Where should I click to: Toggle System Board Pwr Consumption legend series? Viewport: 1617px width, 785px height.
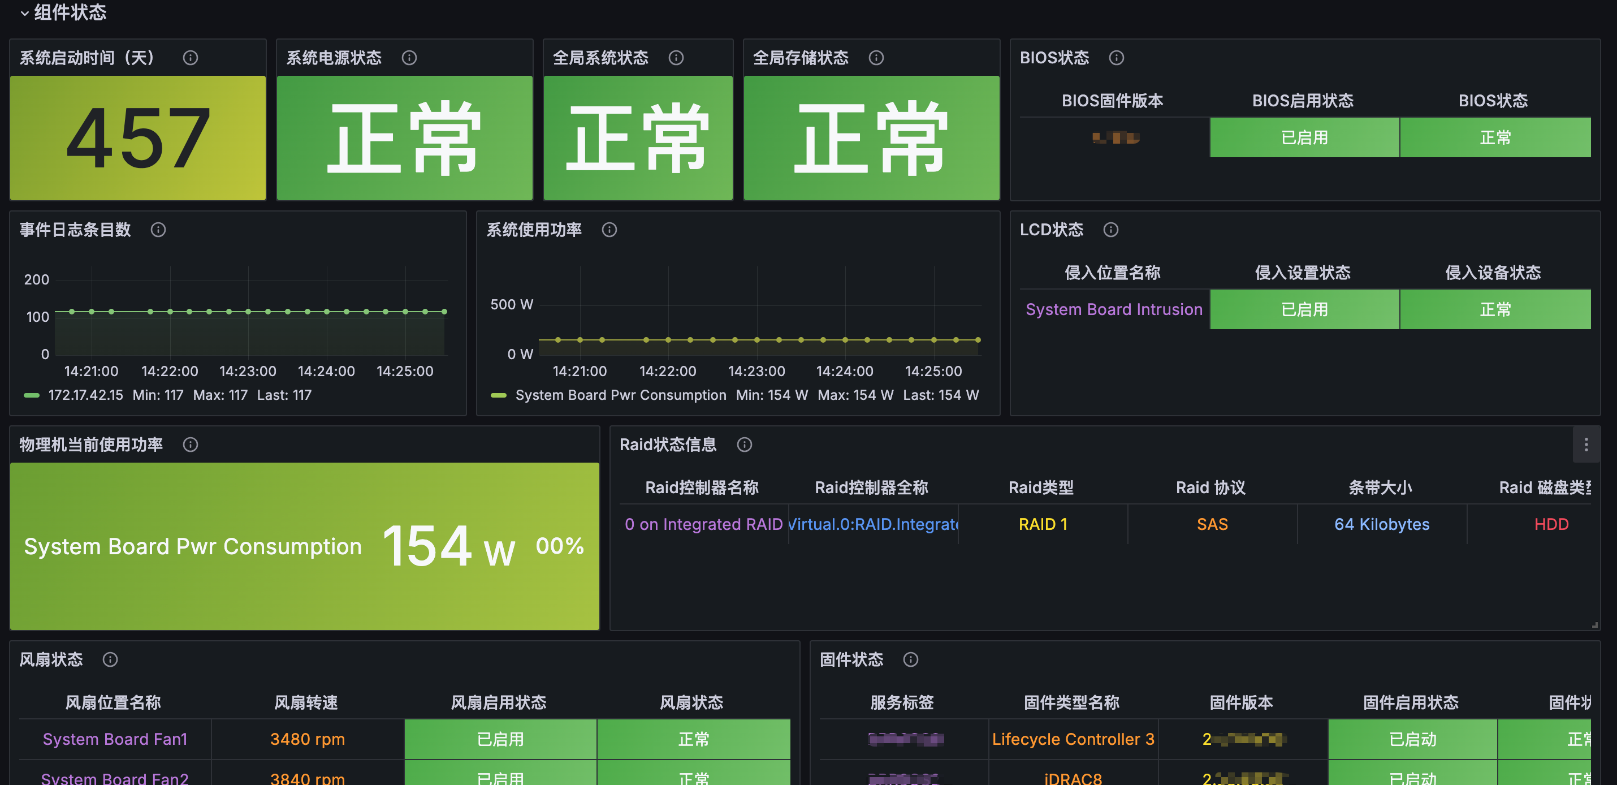point(620,395)
